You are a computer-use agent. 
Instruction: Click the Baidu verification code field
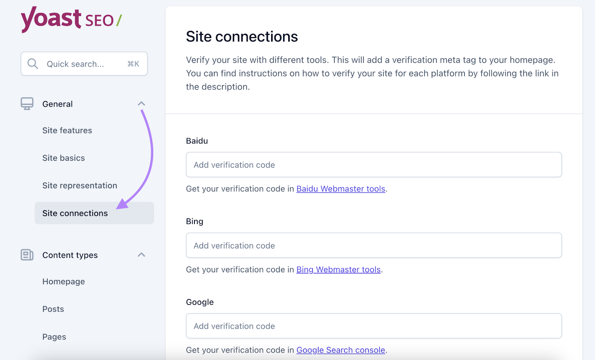point(373,165)
